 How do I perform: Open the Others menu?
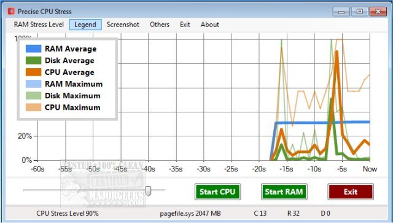[160, 25]
